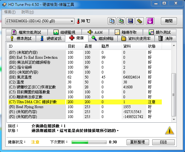Click the vertical scrollbar thumb
185x152 pixels.
click(x=174, y=95)
